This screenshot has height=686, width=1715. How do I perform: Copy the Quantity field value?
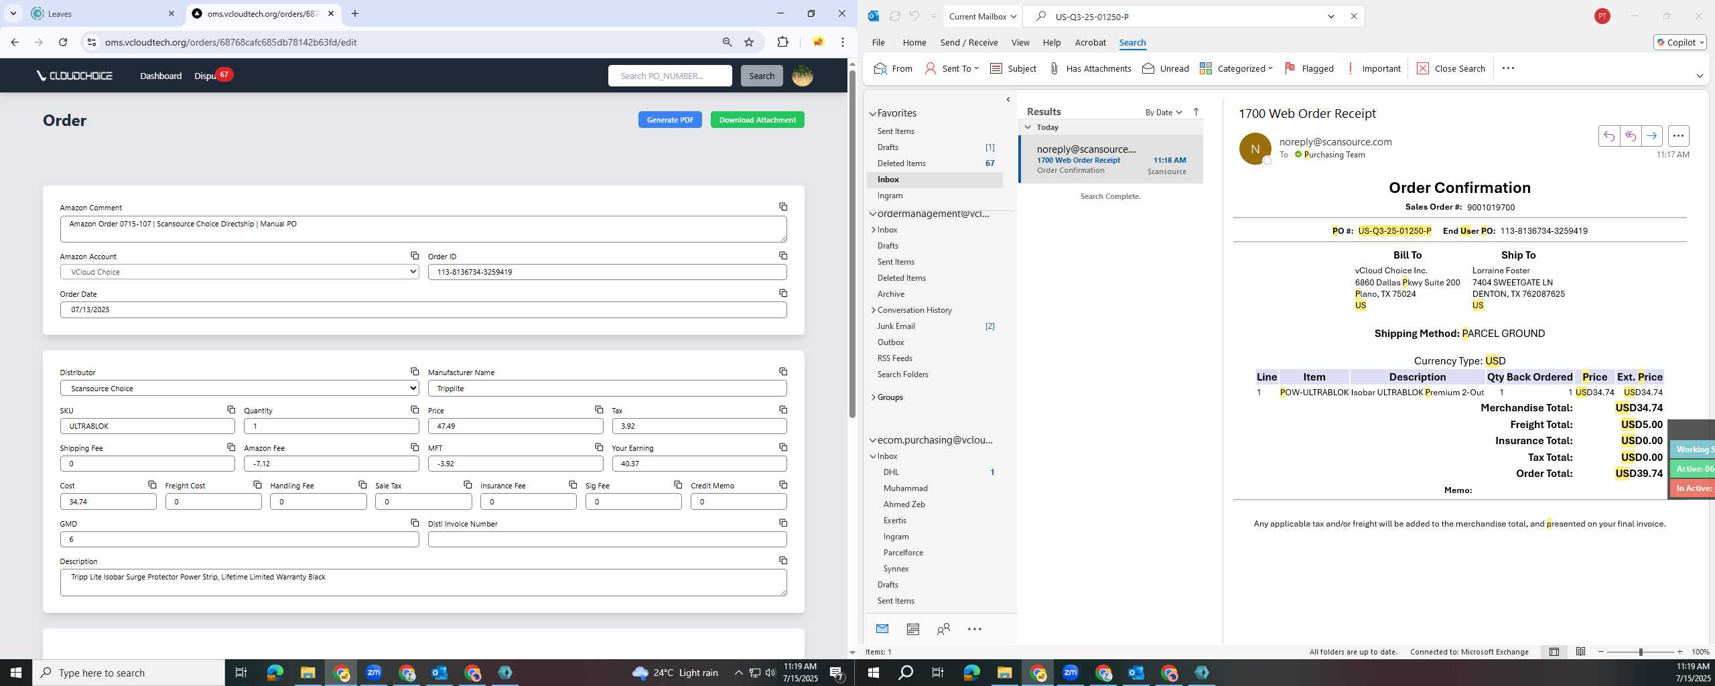coord(415,409)
